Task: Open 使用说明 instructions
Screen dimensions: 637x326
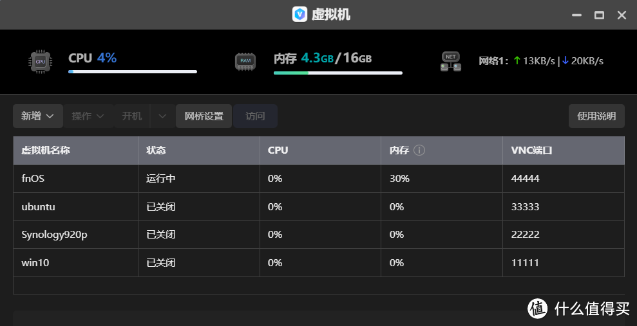Action: tap(596, 116)
